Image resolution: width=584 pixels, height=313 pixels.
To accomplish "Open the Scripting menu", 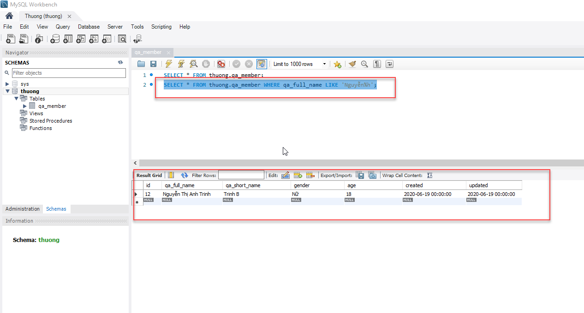I will coord(161,27).
